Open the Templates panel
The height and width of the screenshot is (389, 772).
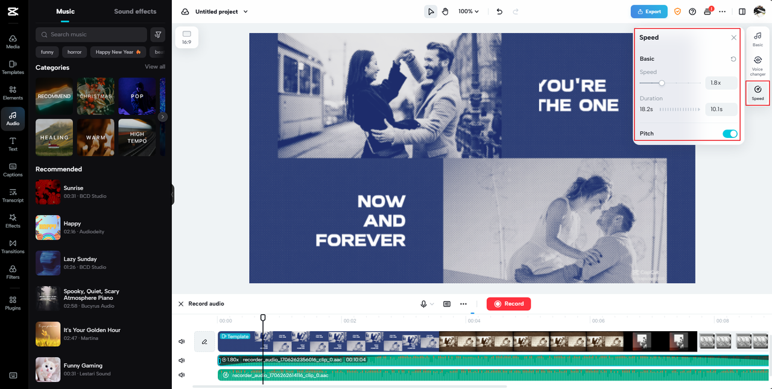pyautogui.click(x=13, y=67)
